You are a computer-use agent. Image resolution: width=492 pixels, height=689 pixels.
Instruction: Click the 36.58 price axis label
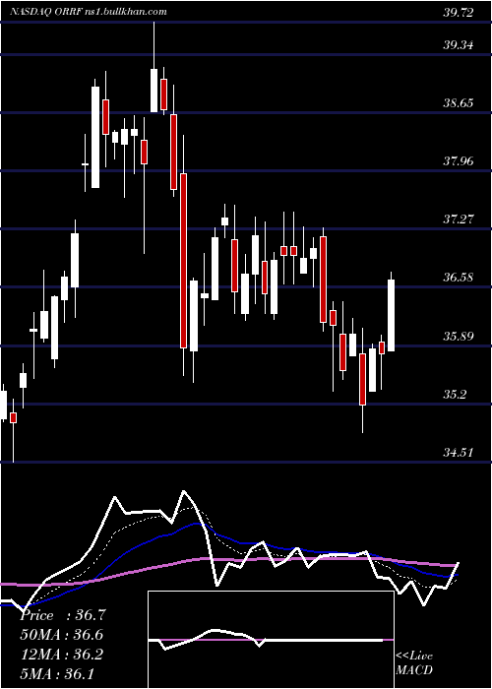458,278
